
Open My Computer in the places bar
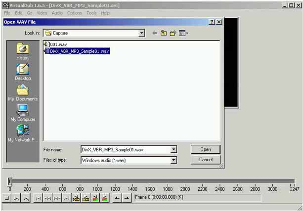click(23, 113)
